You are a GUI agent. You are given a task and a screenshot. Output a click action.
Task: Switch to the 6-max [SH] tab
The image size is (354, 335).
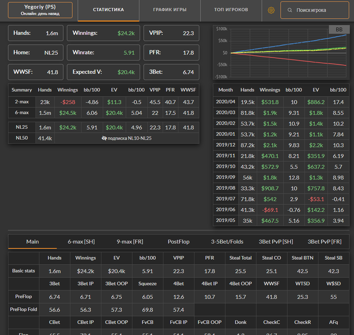tap(81, 242)
